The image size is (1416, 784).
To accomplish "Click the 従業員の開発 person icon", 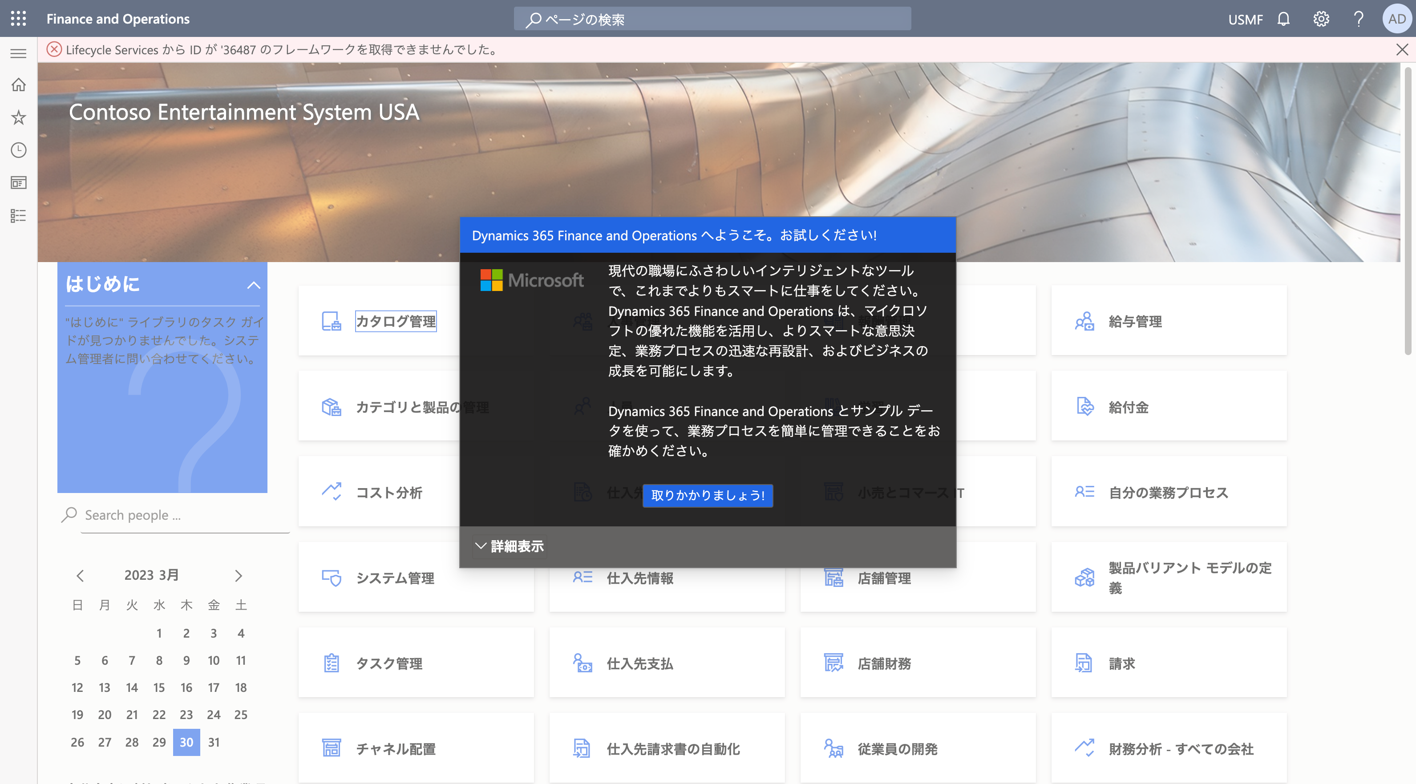I will point(833,748).
